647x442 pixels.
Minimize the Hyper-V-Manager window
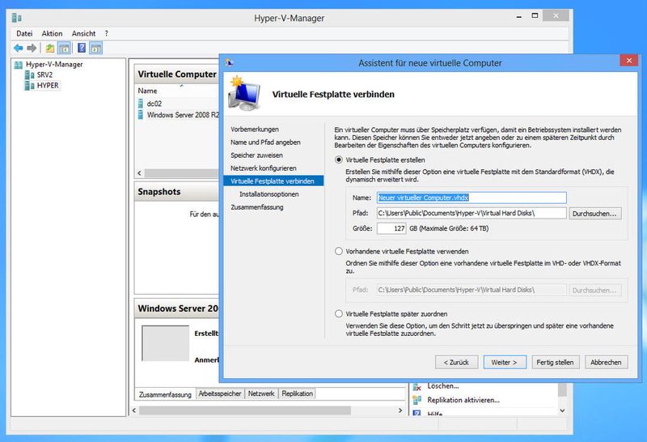(518, 16)
